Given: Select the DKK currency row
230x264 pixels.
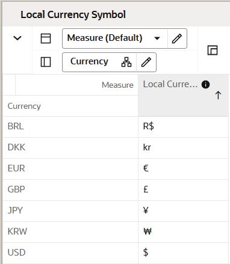Looking at the screenshot, I should pyautogui.click(x=70, y=147).
